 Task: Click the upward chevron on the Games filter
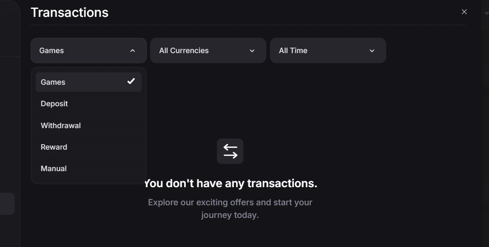tap(132, 50)
